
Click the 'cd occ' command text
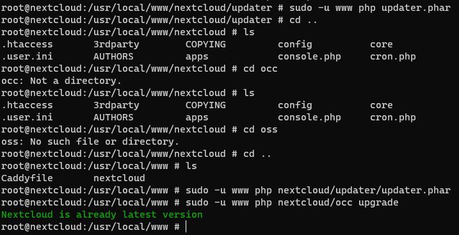261,69
